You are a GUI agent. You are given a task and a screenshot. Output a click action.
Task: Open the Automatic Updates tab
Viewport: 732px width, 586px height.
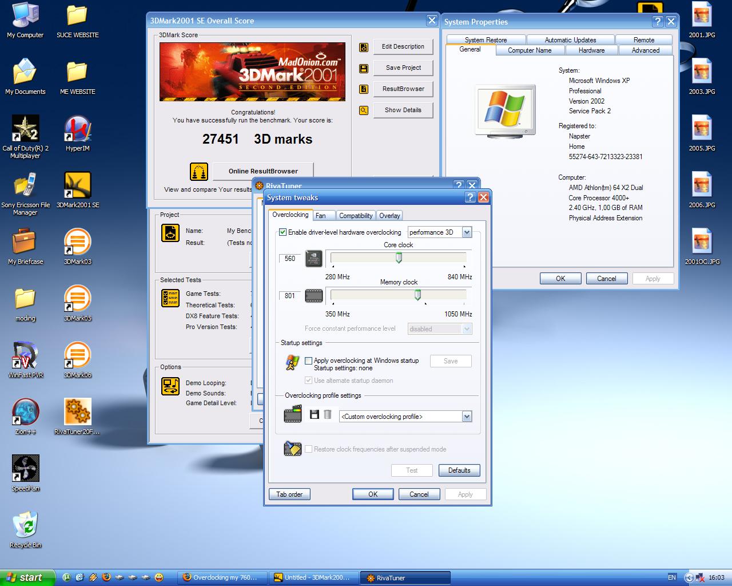[x=570, y=40]
